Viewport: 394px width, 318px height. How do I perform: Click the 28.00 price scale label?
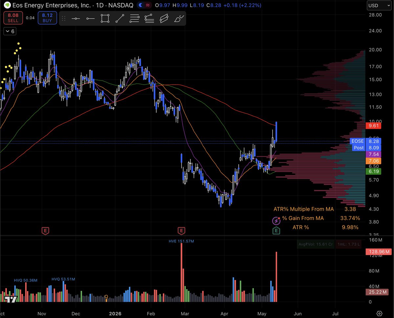tap(375, 15)
